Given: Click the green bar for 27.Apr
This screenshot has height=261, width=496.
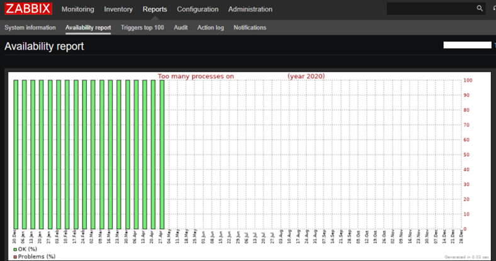Looking at the screenshot, I should (x=162, y=155).
